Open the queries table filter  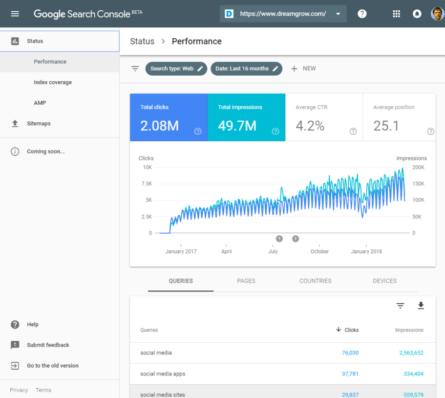click(x=400, y=305)
